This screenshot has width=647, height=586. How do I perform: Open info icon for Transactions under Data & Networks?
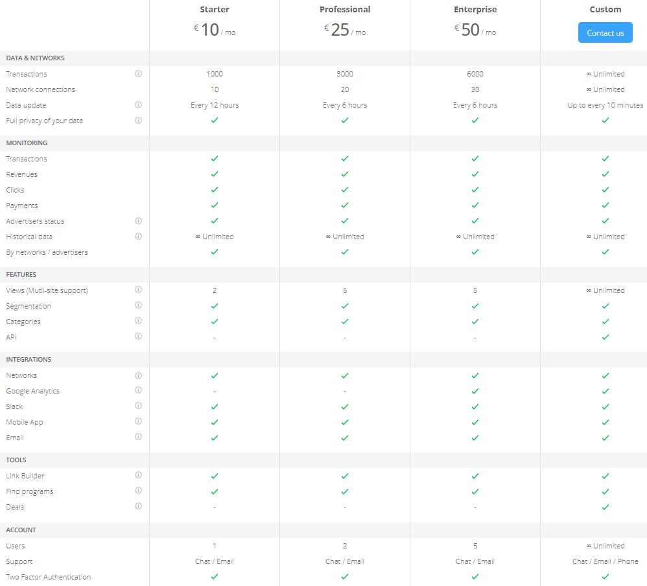coord(139,73)
